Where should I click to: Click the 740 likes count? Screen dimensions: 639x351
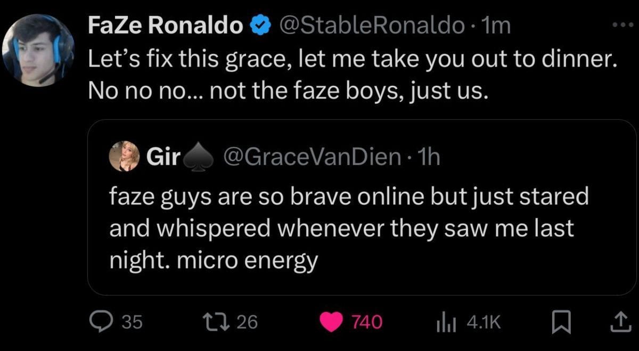pos(367,322)
